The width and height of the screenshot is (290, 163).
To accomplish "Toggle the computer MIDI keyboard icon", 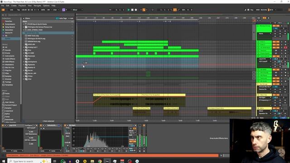I will [248, 10].
